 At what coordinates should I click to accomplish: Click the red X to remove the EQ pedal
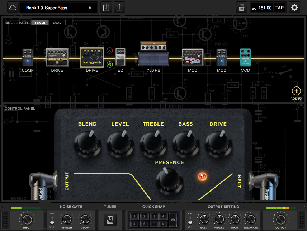coord(110,51)
